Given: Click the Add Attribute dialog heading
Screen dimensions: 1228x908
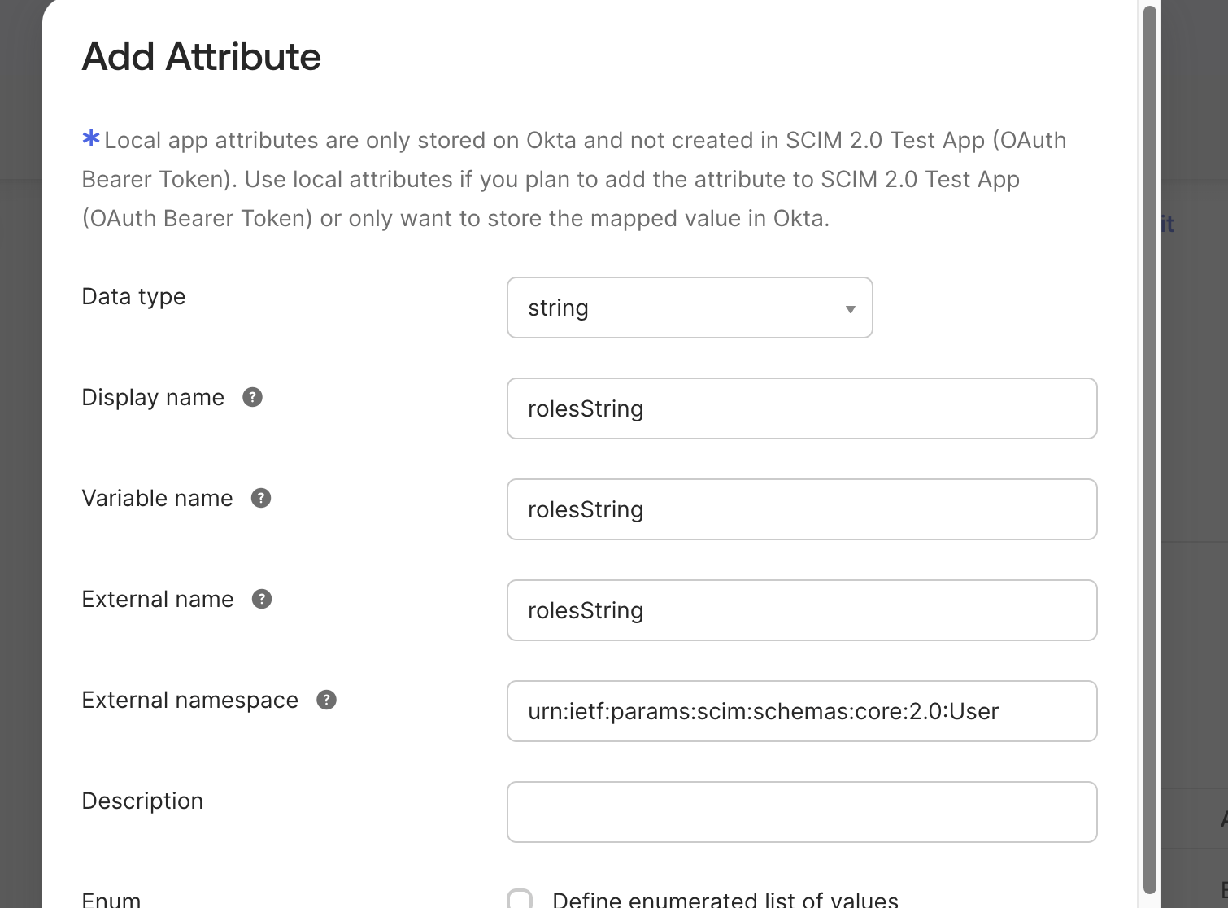Looking at the screenshot, I should (202, 57).
